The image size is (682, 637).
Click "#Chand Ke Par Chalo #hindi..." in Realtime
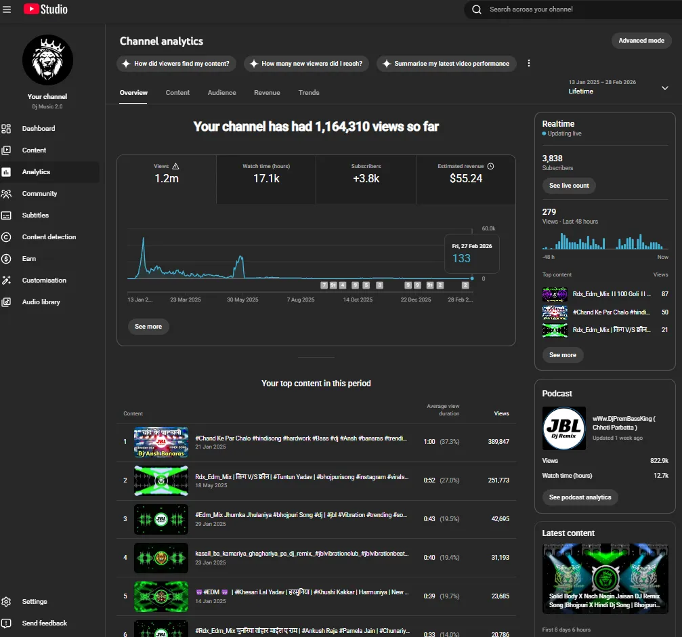(611, 312)
